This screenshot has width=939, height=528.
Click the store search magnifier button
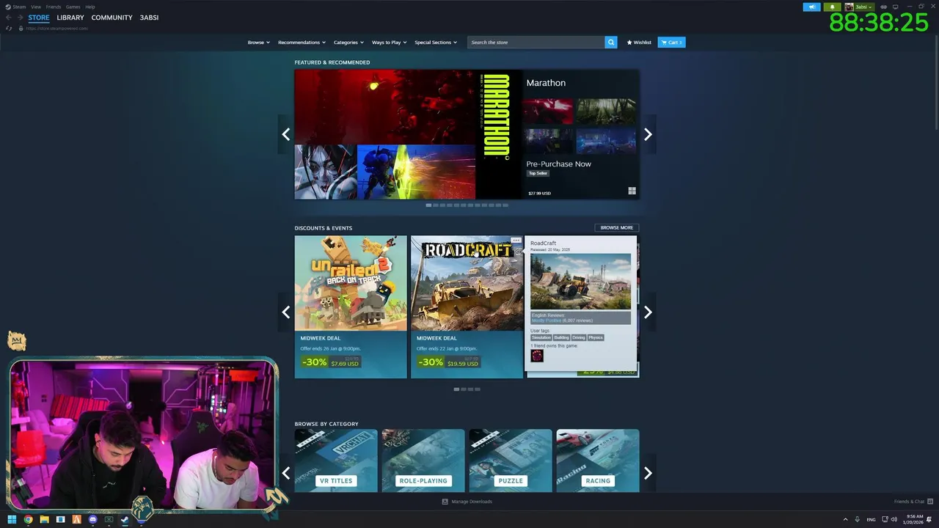click(611, 43)
